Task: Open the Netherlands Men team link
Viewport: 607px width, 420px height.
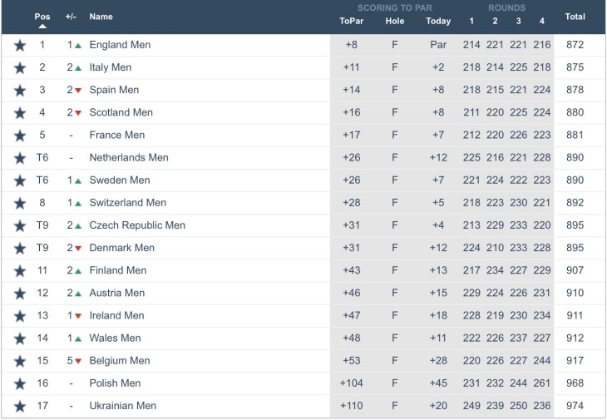Action: point(129,157)
